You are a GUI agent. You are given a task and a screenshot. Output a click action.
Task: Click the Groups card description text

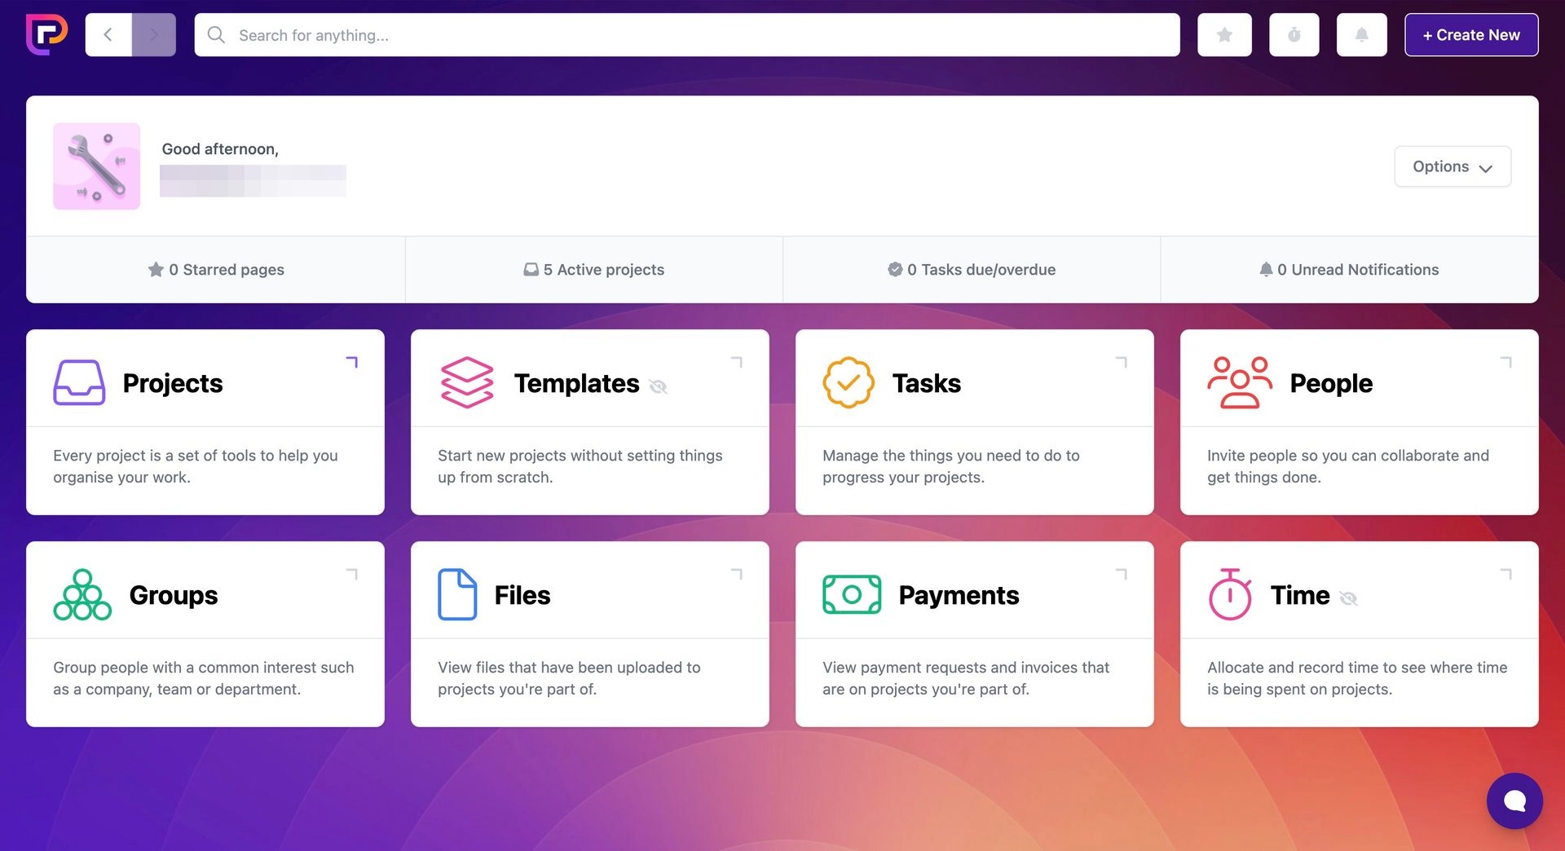[x=204, y=678]
